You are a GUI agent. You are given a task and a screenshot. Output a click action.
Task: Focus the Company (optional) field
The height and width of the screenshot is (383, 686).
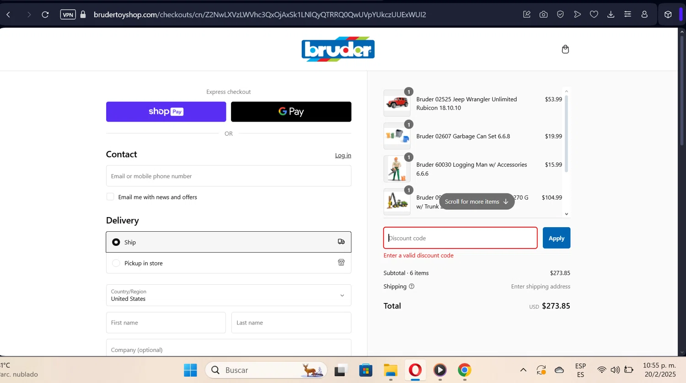(229, 348)
